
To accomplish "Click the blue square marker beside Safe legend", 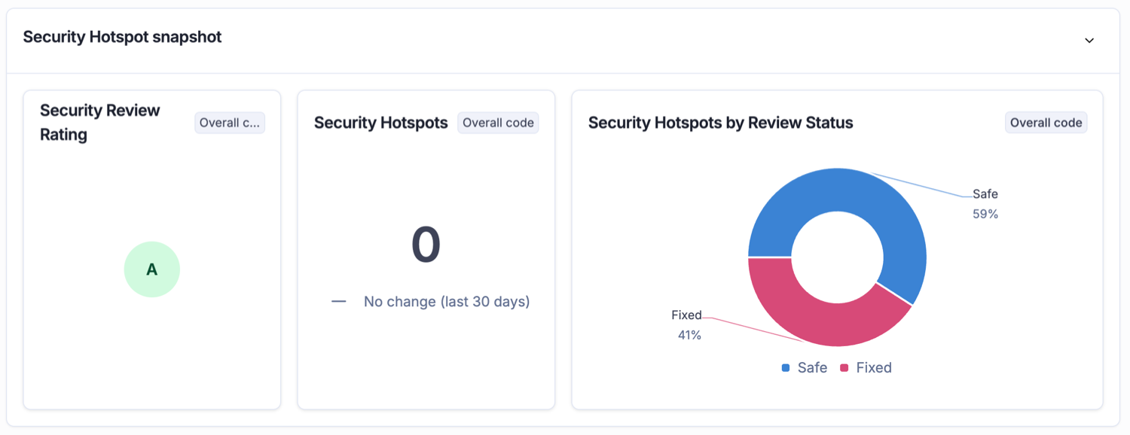I will point(786,367).
